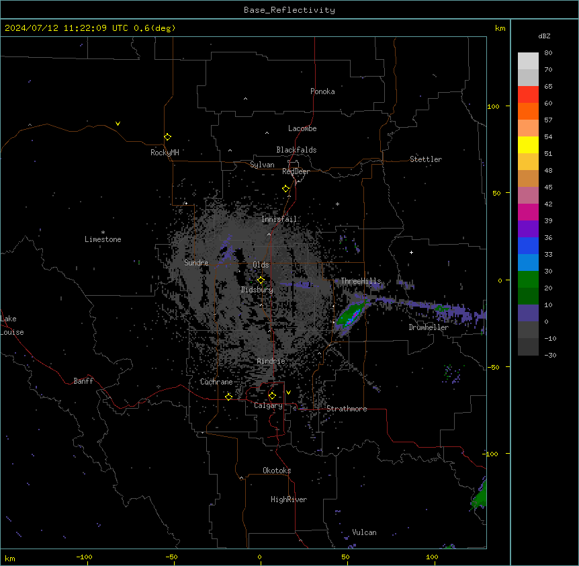Pick the white 80 dBZ legend swatch

click(x=528, y=61)
